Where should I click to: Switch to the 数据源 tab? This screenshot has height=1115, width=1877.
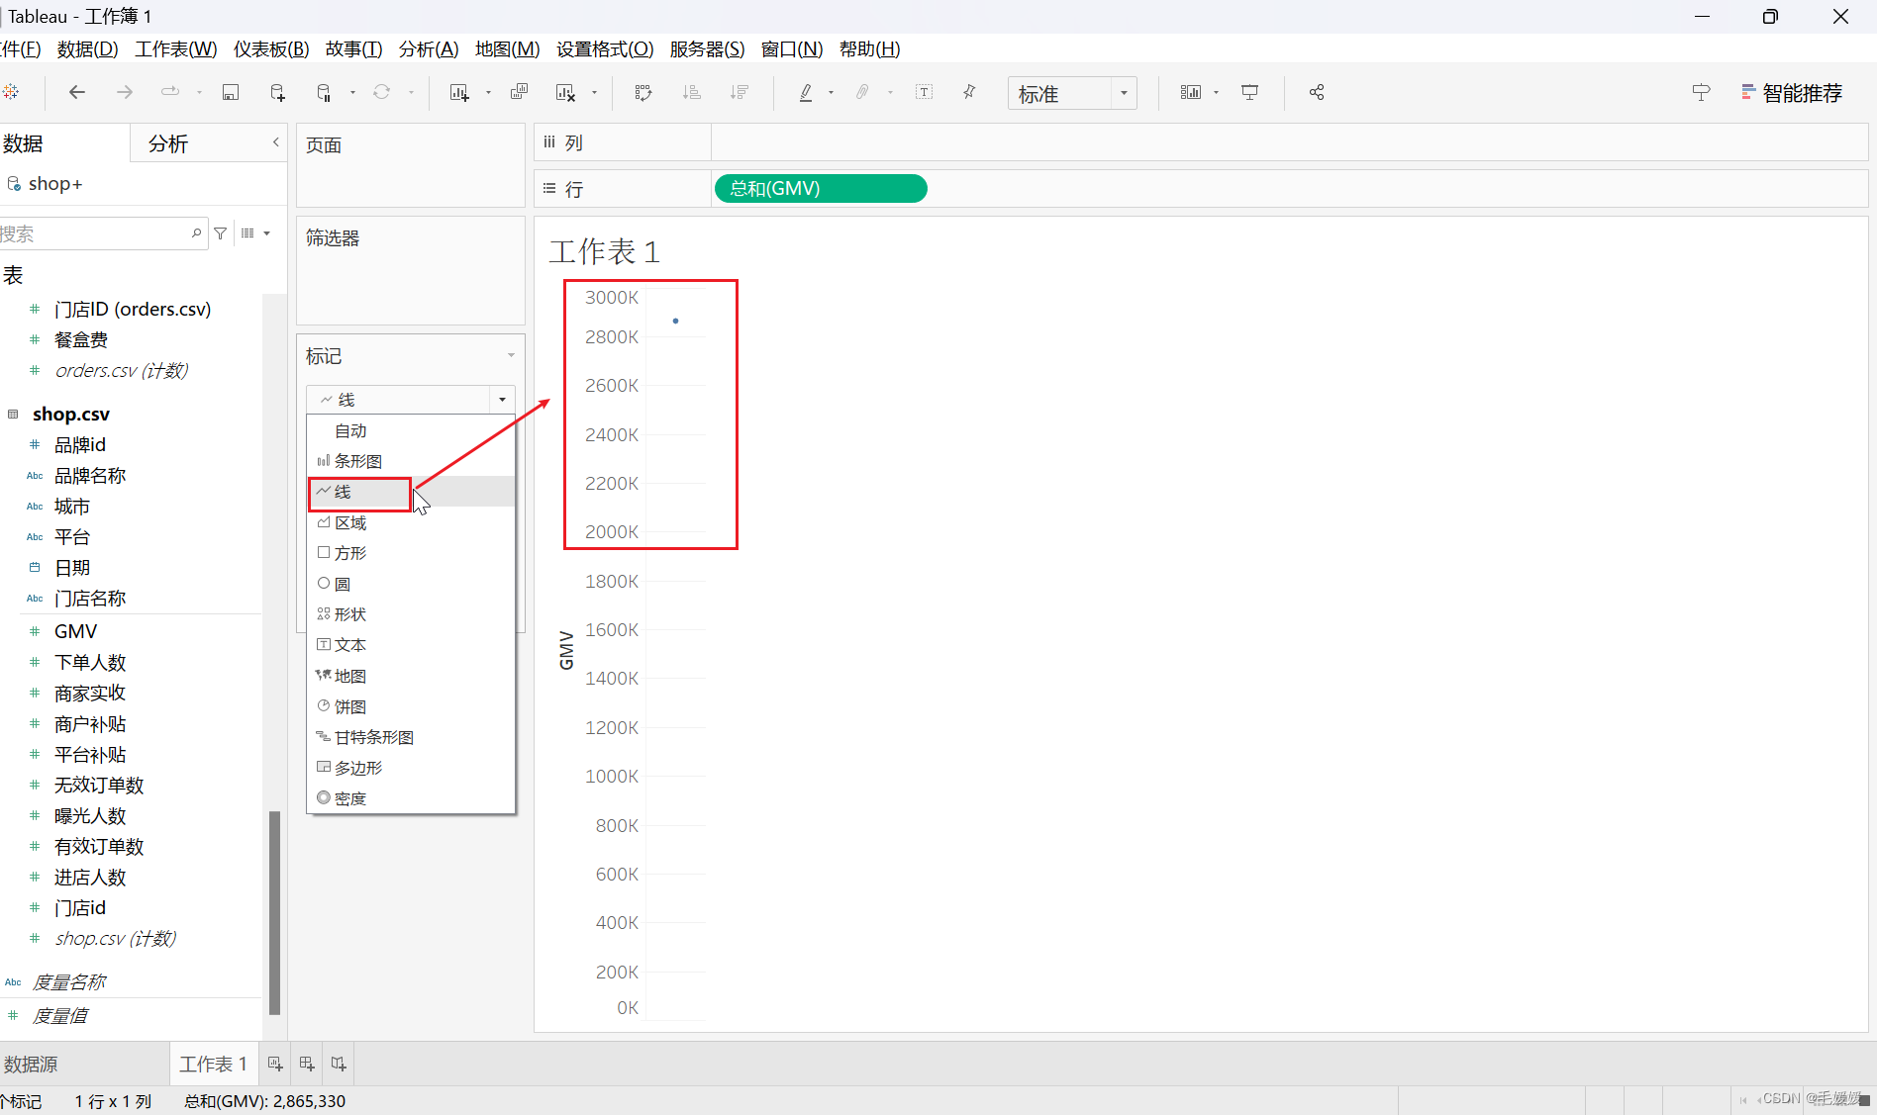point(31,1064)
